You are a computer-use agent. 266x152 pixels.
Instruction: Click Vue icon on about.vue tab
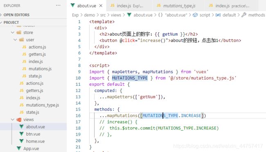point(72,5)
